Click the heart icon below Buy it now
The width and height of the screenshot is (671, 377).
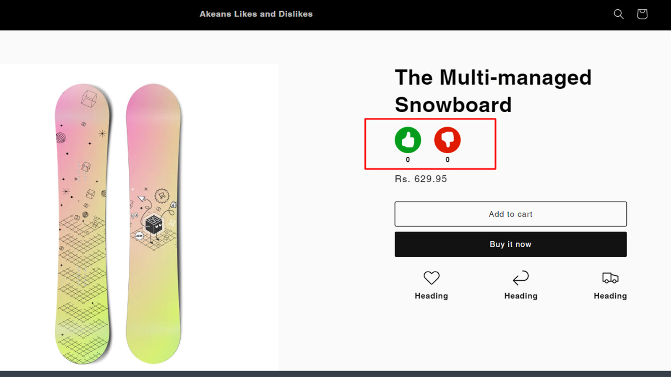pyautogui.click(x=431, y=278)
